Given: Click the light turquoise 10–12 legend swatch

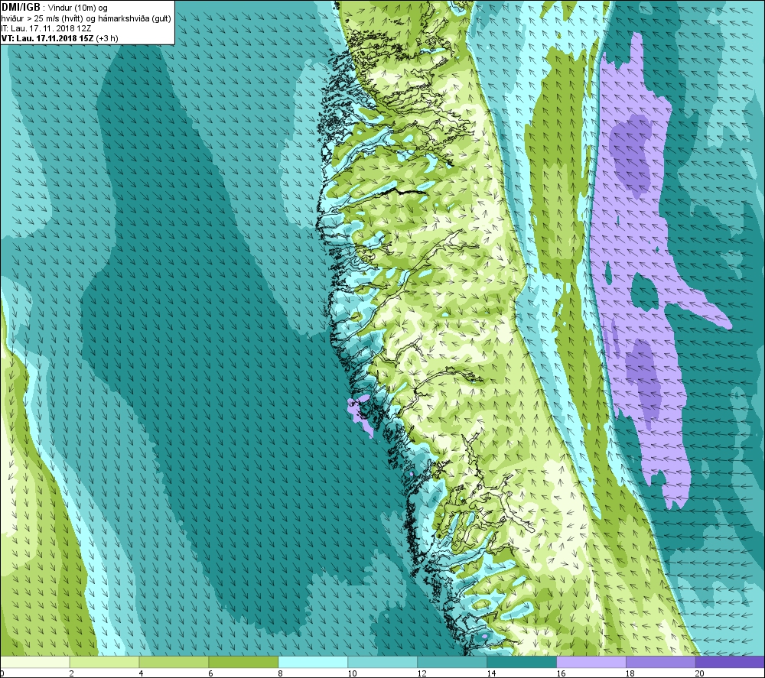Looking at the screenshot, I should [x=382, y=662].
